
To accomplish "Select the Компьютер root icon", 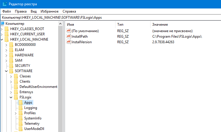I will point(3,24).
